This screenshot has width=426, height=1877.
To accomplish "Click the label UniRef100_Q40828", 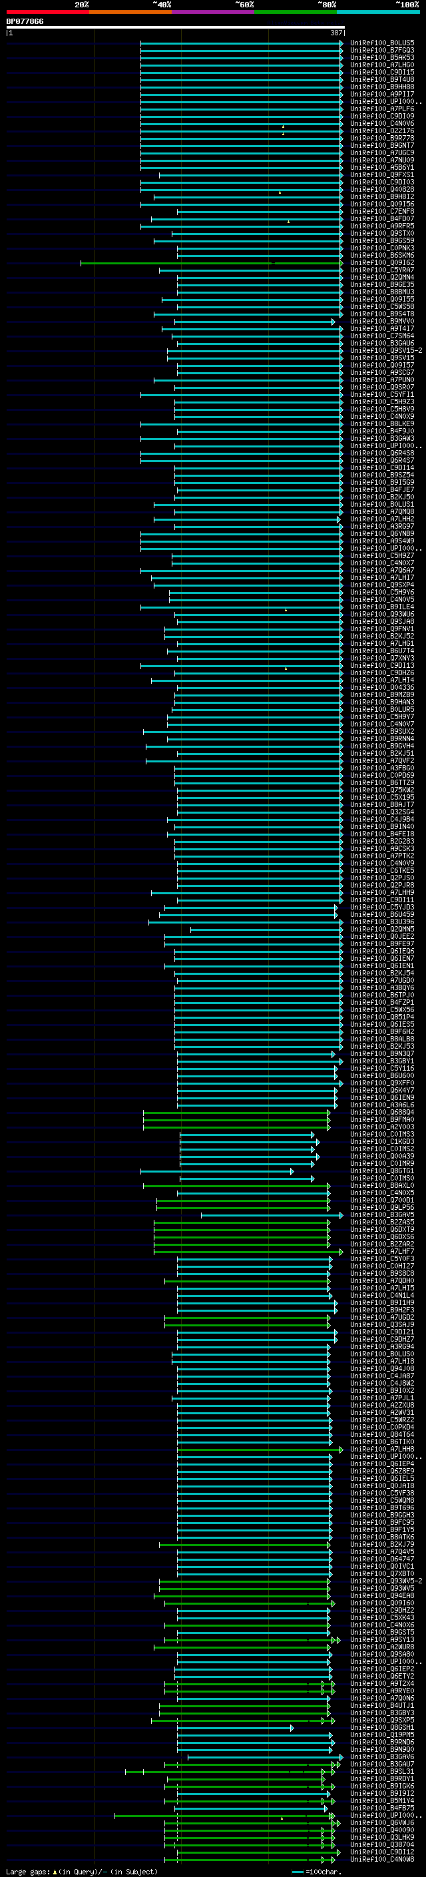I will point(382,190).
